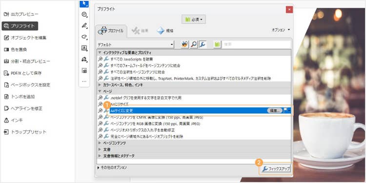
Task: Open ヘアラインを修正 tool
Action: coord(23,108)
